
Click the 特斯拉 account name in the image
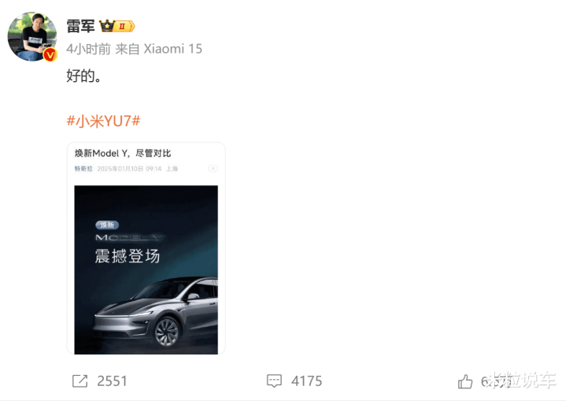[x=83, y=169]
